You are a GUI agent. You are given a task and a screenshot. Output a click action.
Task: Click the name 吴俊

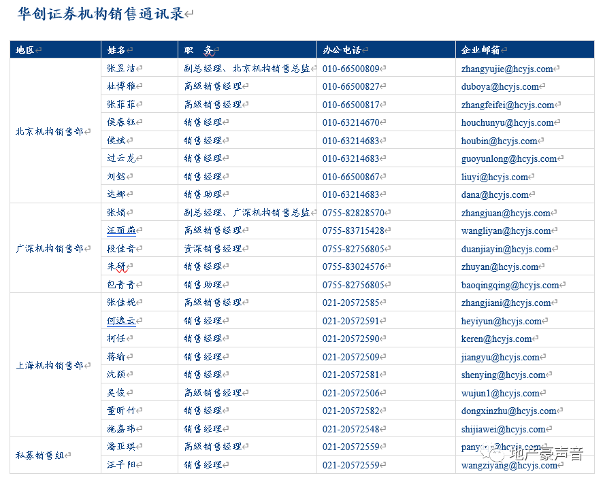pyautogui.click(x=116, y=393)
